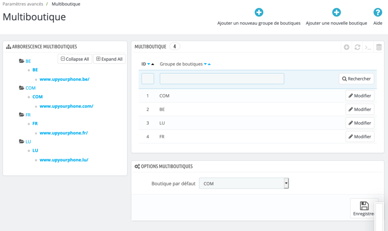
Task: Click the Rechercher button
Action: [x=356, y=79]
